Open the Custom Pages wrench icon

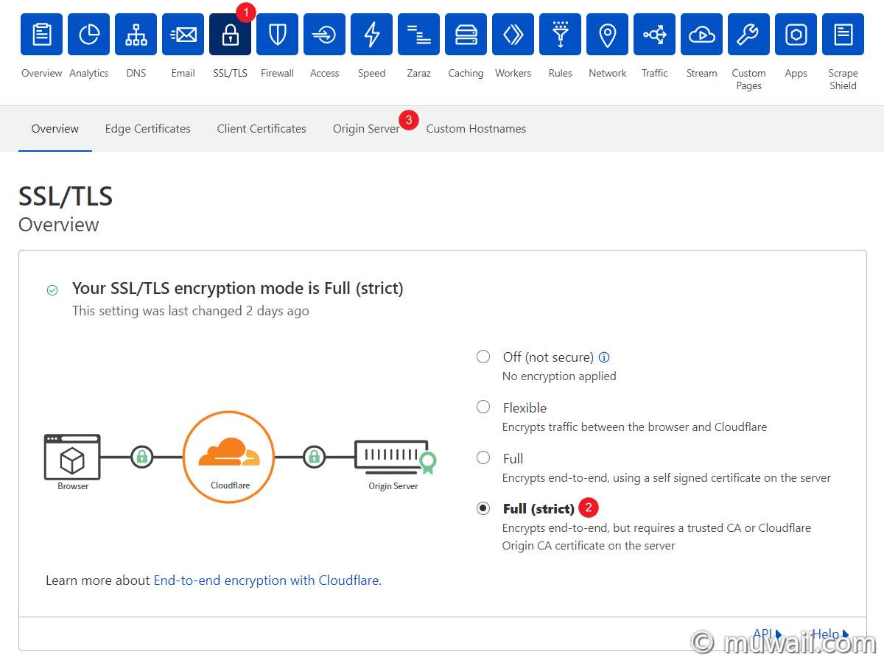pos(749,35)
